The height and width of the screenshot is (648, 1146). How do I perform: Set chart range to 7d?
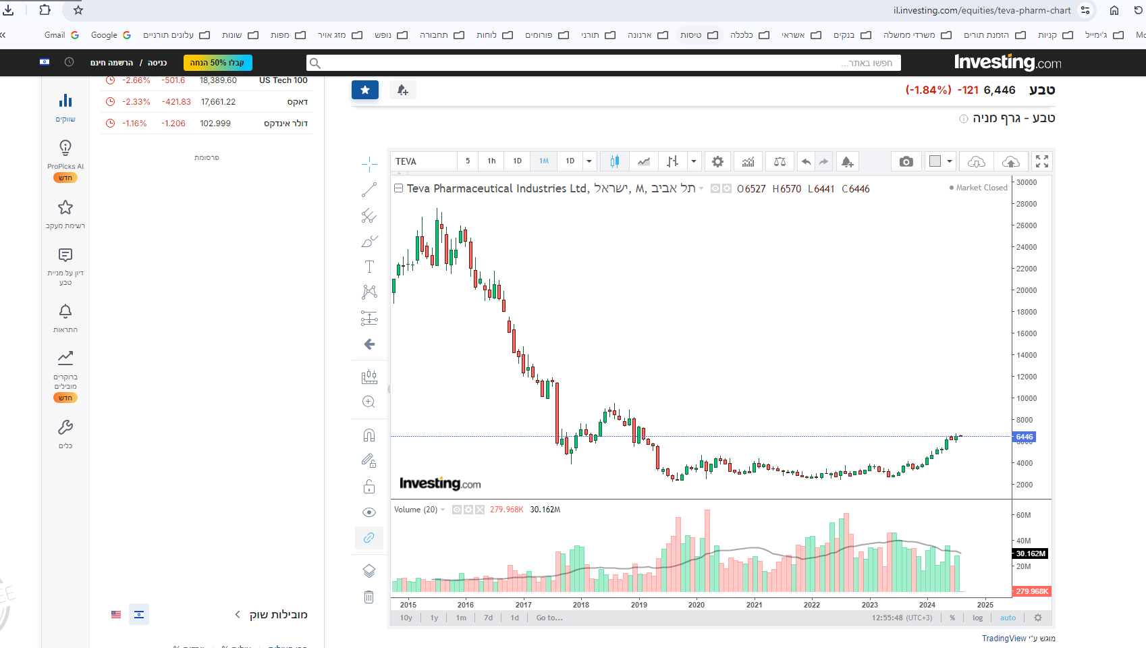click(x=489, y=618)
